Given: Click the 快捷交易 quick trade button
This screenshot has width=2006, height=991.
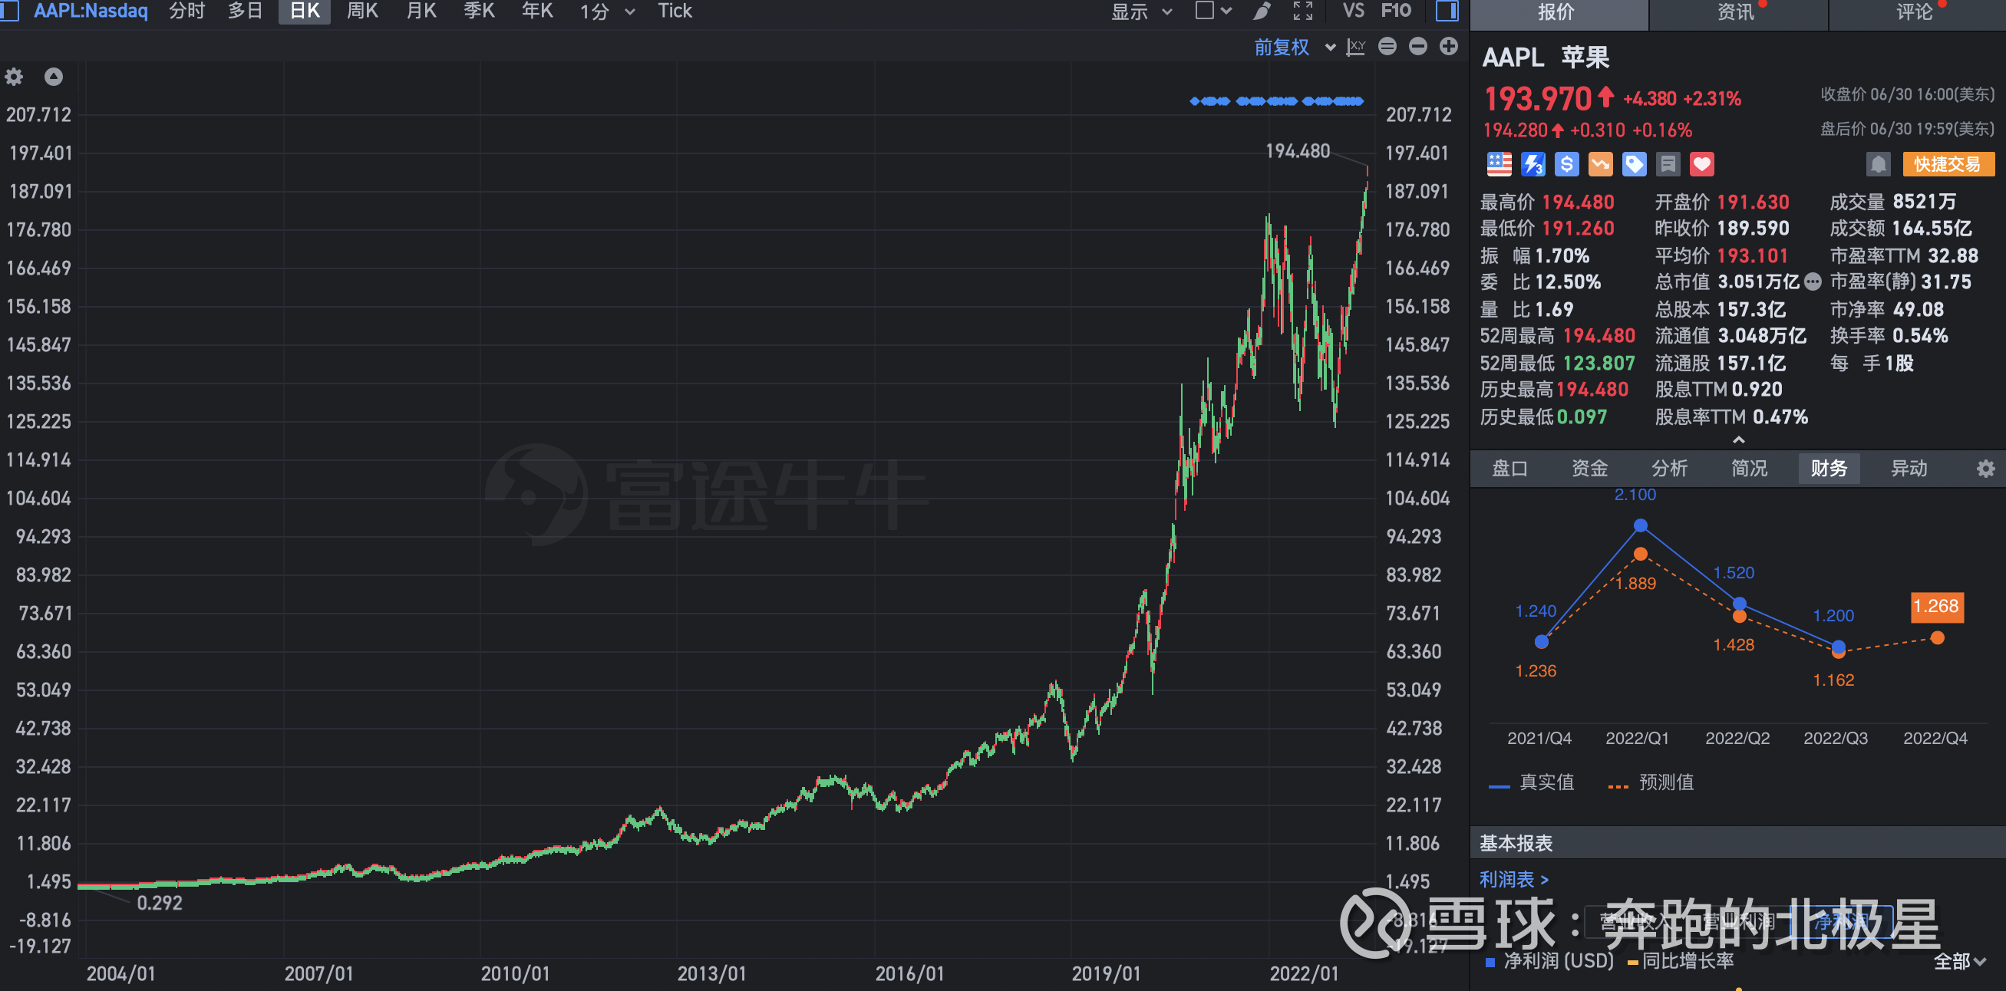Looking at the screenshot, I should pos(1948,163).
